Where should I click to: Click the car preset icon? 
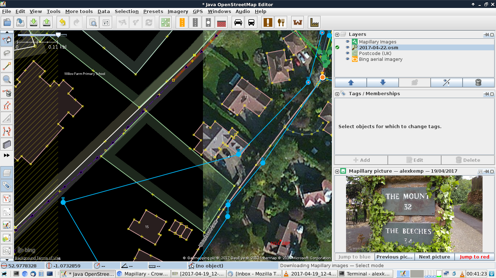(238, 22)
